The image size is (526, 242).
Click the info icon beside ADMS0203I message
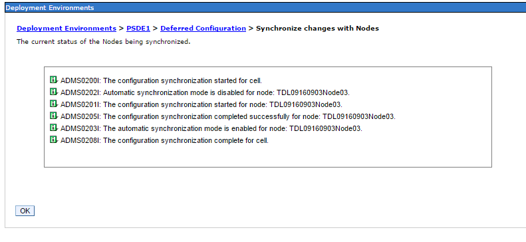click(53, 128)
